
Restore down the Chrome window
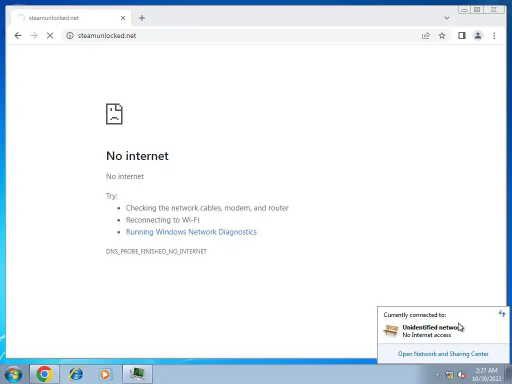click(x=476, y=10)
